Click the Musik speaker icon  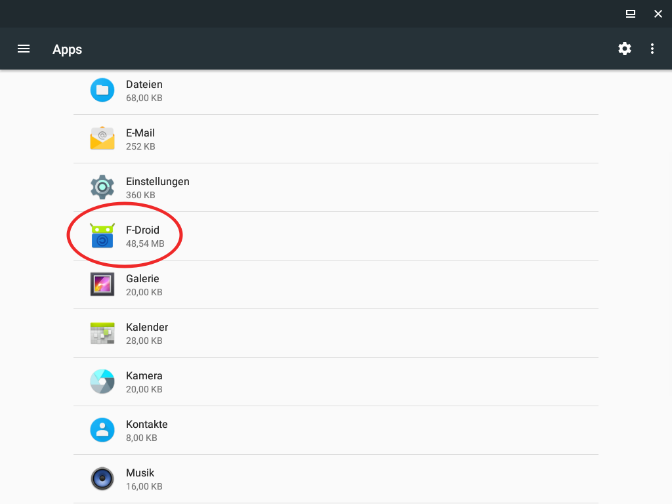click(x=102, y=478)
